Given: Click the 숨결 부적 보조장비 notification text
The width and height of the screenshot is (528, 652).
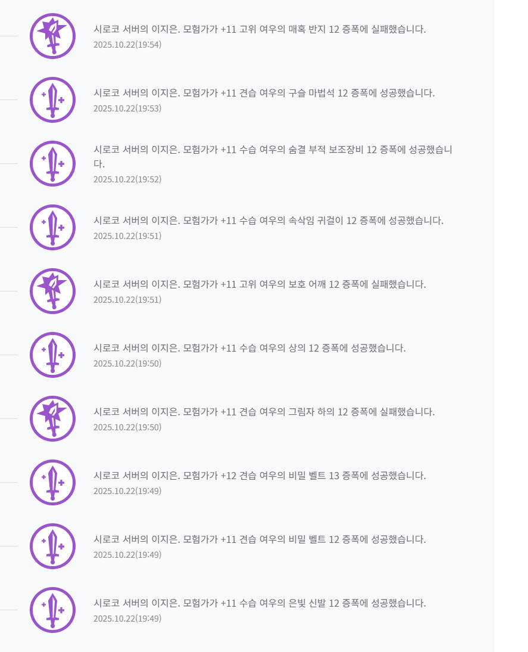Looking at the screenshot, I should click(x=272, y=150).
